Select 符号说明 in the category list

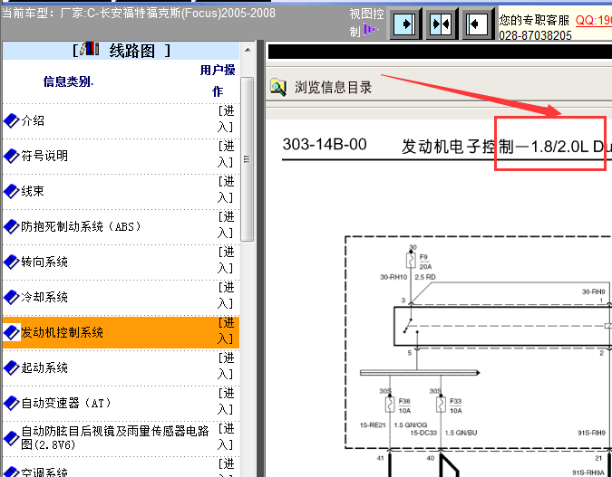(x=44, y=157)
